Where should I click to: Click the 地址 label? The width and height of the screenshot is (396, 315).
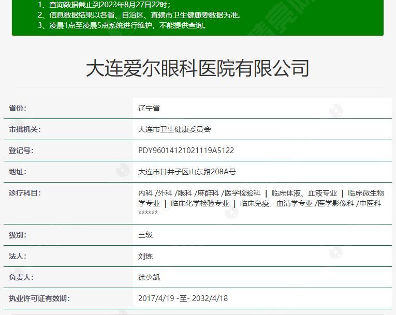[x=18, y=172]
